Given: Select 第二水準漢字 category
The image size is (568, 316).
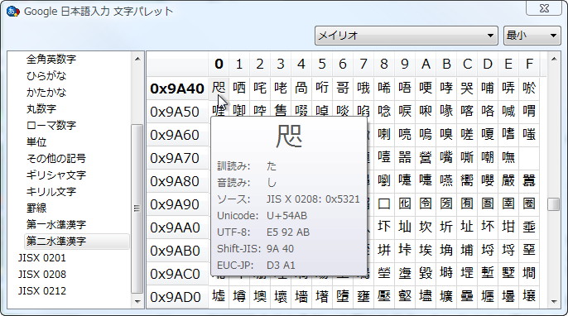Looking at the screenshot, I should pyautogui.click(x=77, y=241).
